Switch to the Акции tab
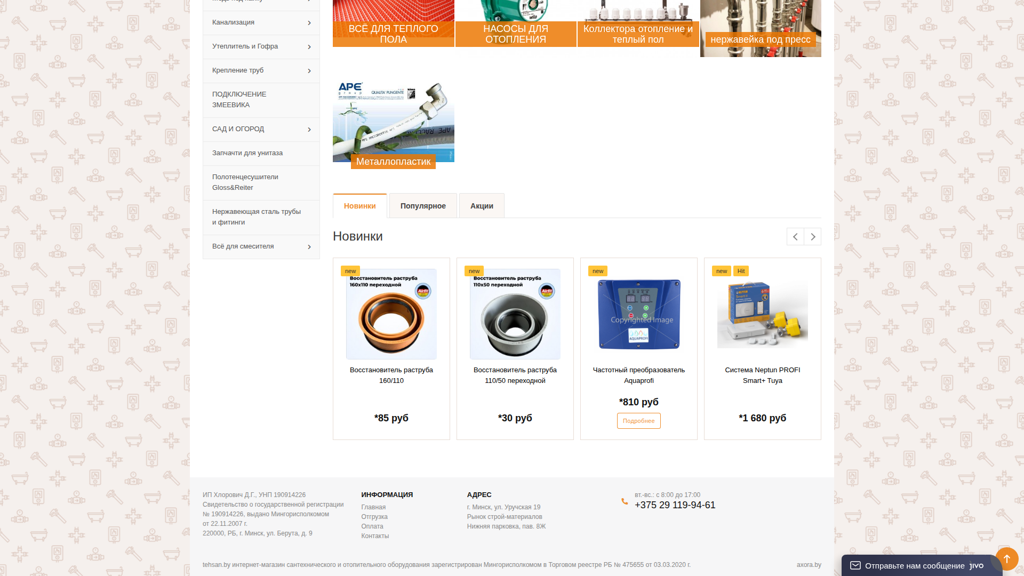The image size is (1024, 576). coord(482,206)
